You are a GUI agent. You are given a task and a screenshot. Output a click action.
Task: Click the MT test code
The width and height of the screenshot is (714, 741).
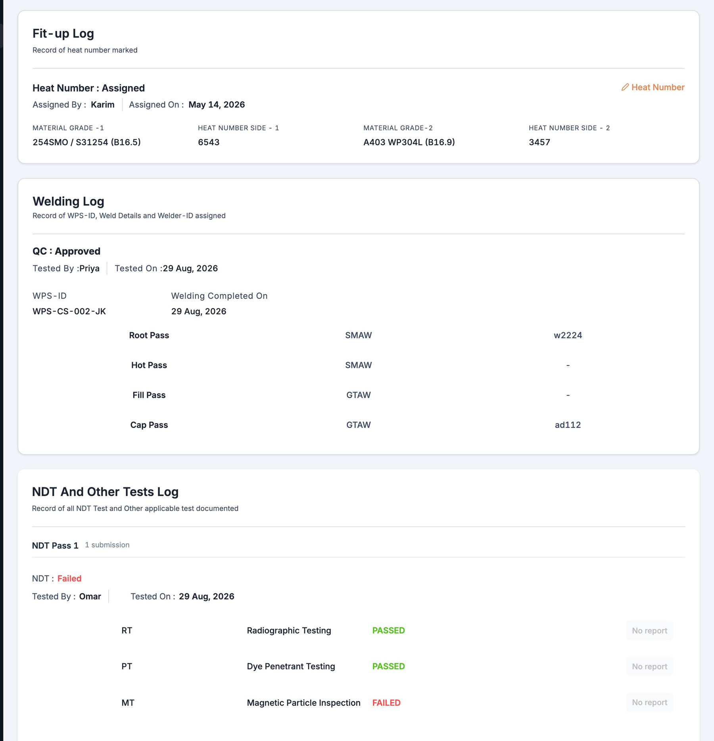point(128,703)
